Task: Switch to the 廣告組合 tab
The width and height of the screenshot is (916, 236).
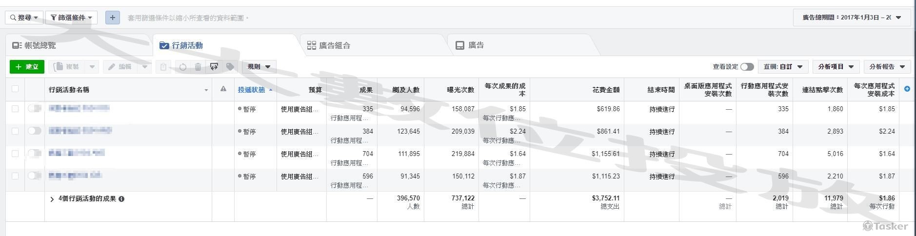Action: click(329, 45)
